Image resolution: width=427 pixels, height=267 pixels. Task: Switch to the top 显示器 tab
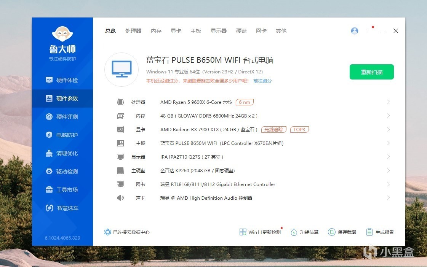point(219,31)
